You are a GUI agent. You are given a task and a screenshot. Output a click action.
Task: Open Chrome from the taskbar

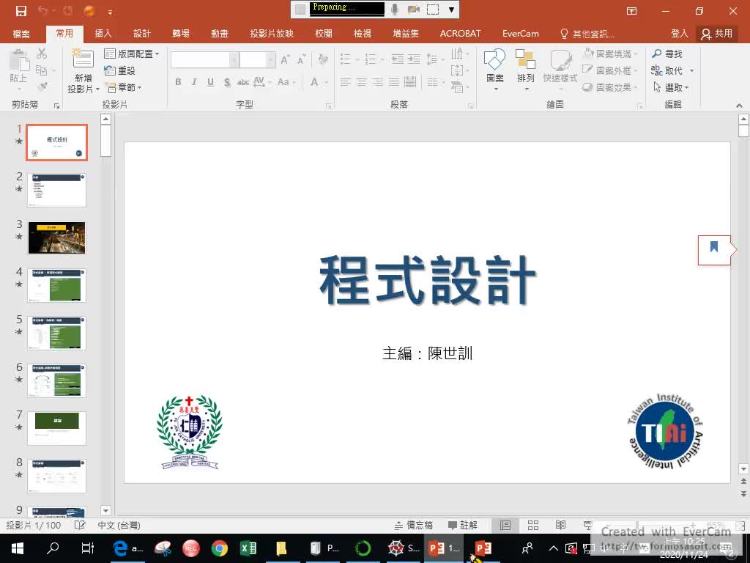coord(220,548)
